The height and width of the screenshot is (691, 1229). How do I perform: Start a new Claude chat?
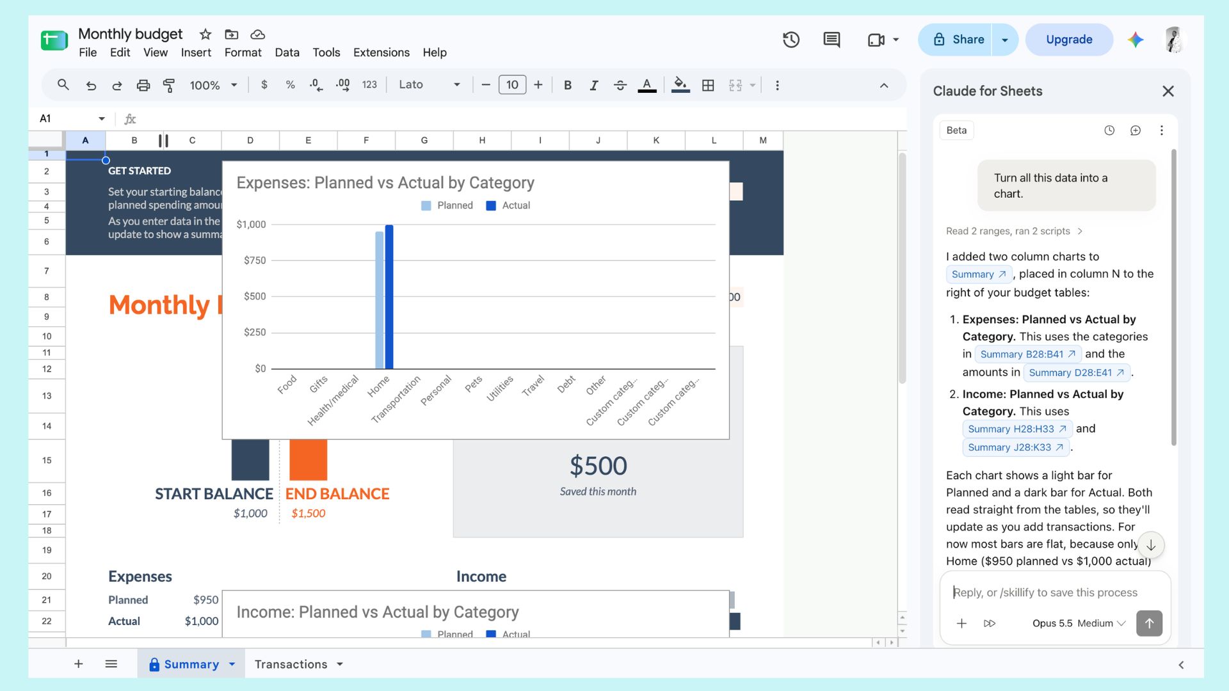1136,131
